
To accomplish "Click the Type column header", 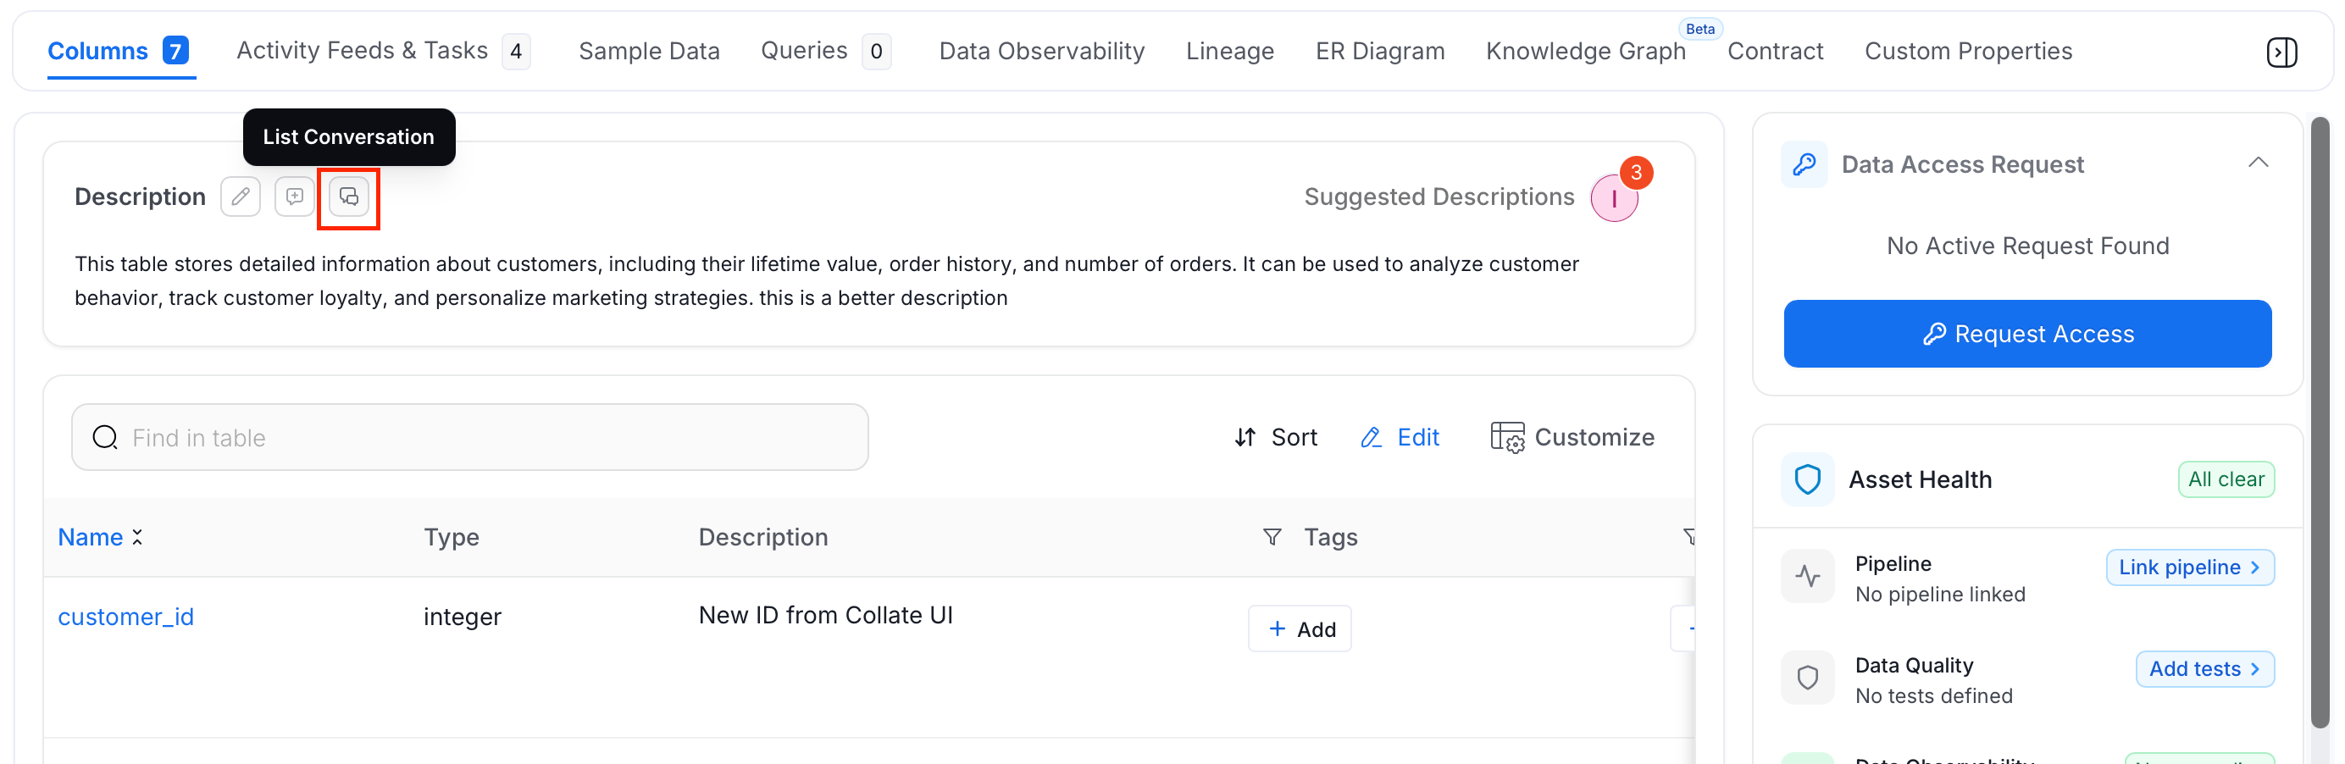I will pyautogui.click(x=451, y=537).
